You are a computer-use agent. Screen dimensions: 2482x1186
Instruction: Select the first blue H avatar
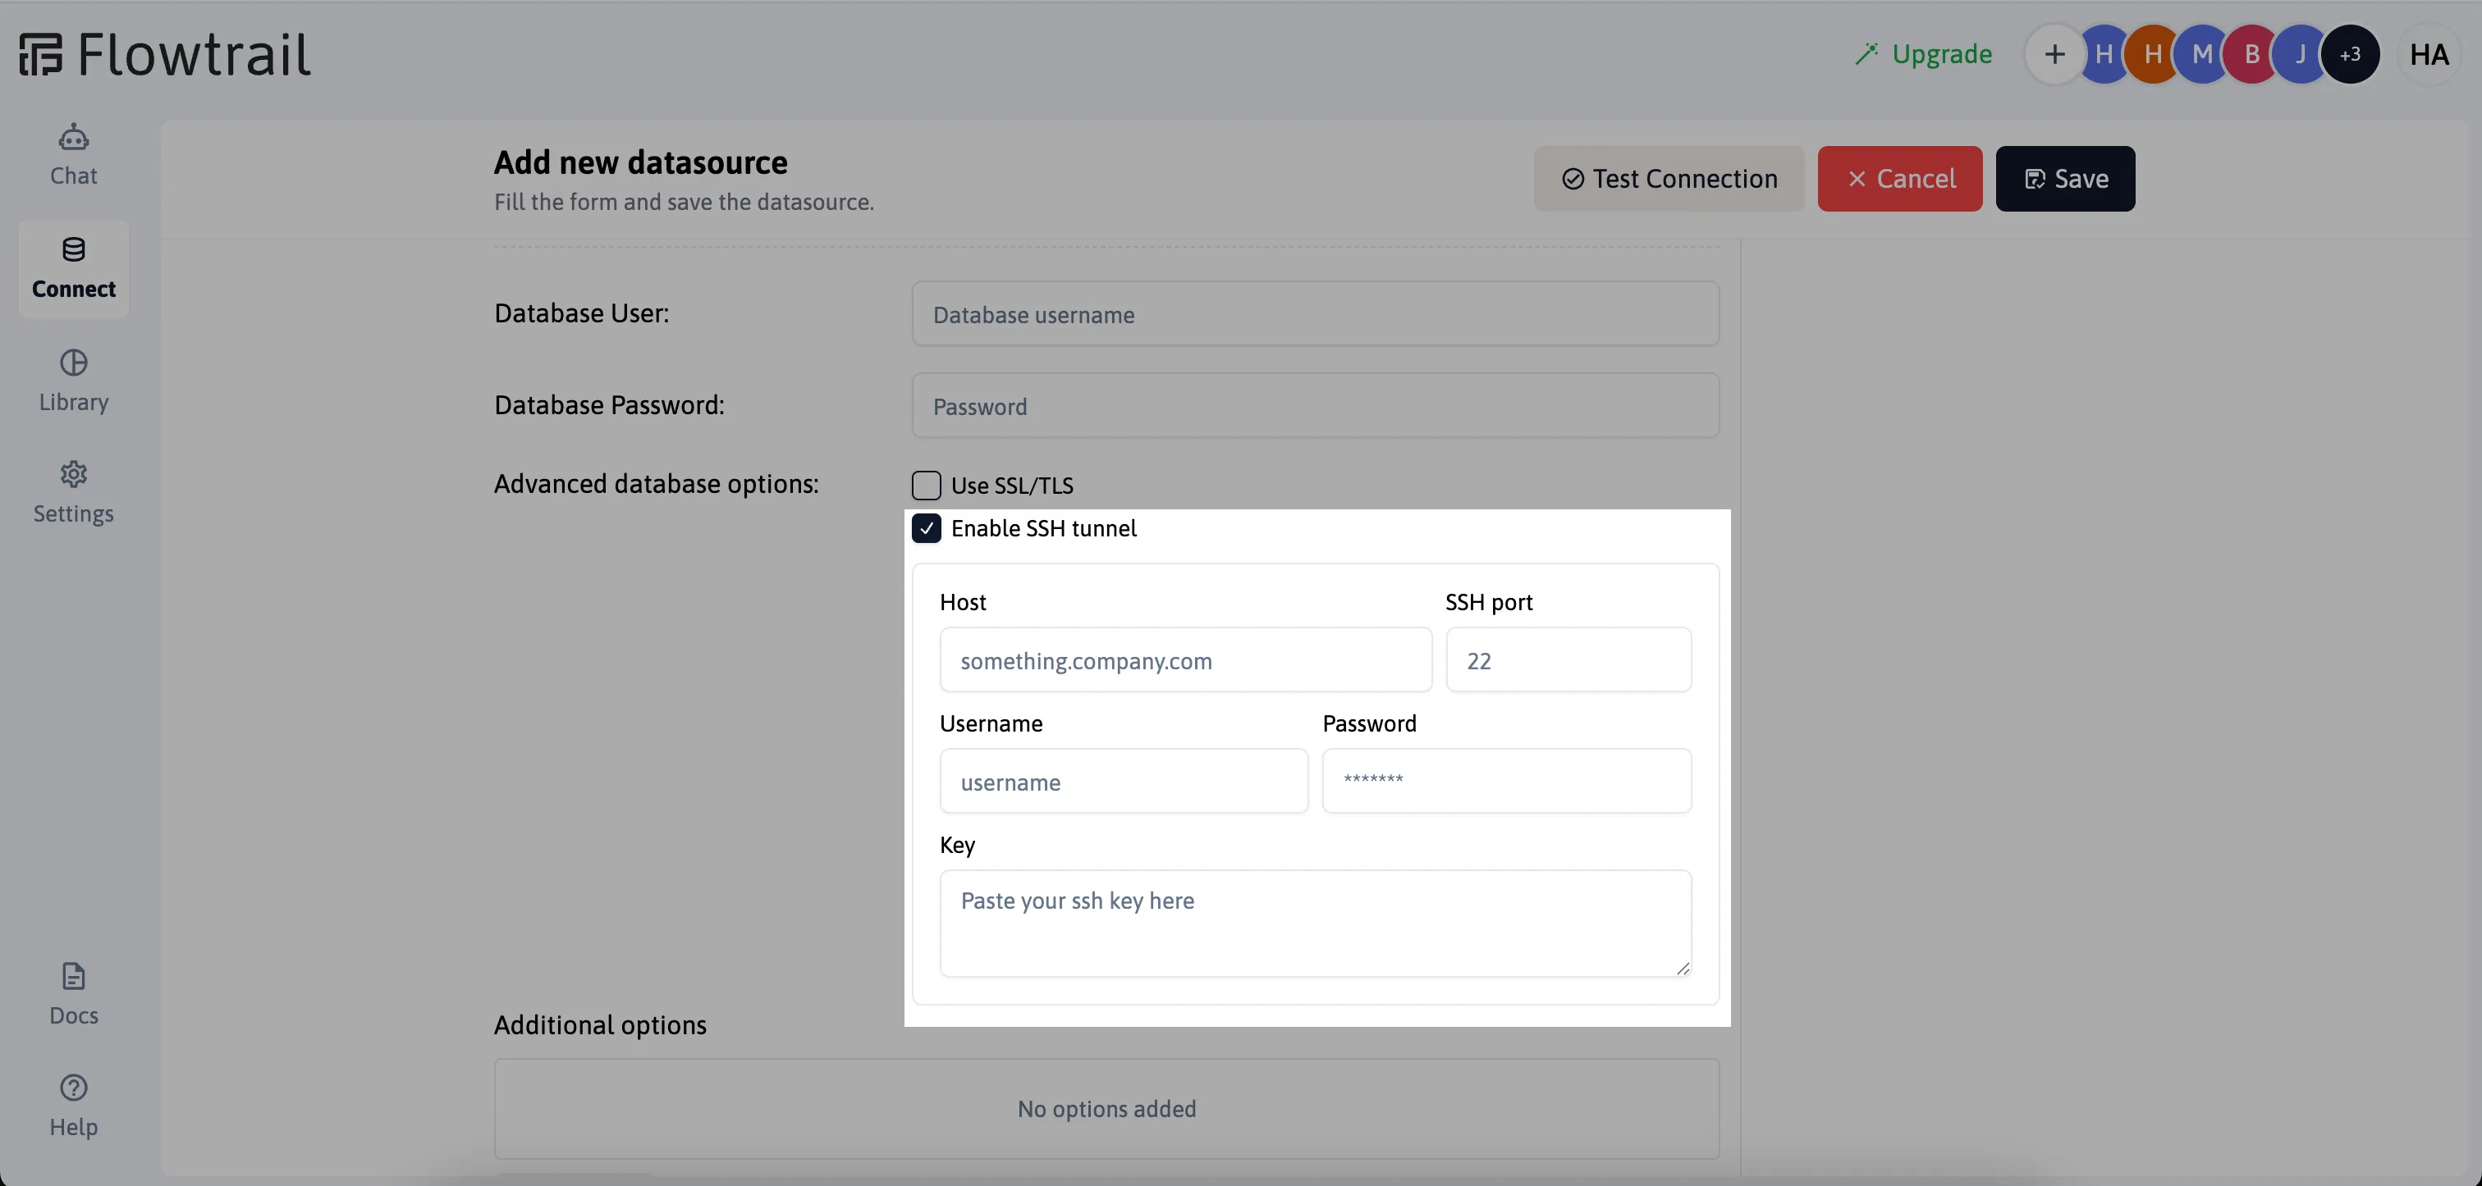[2104, 54]
